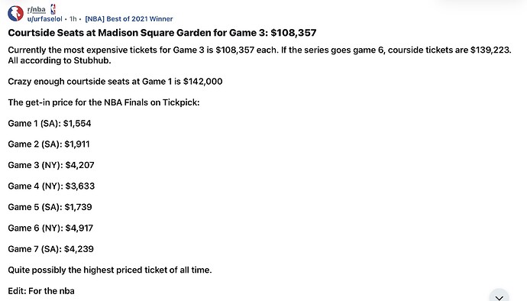Click the Game 1 (SA): $1,554 line
The image size is (527, 301).
(x=50, y=124)
